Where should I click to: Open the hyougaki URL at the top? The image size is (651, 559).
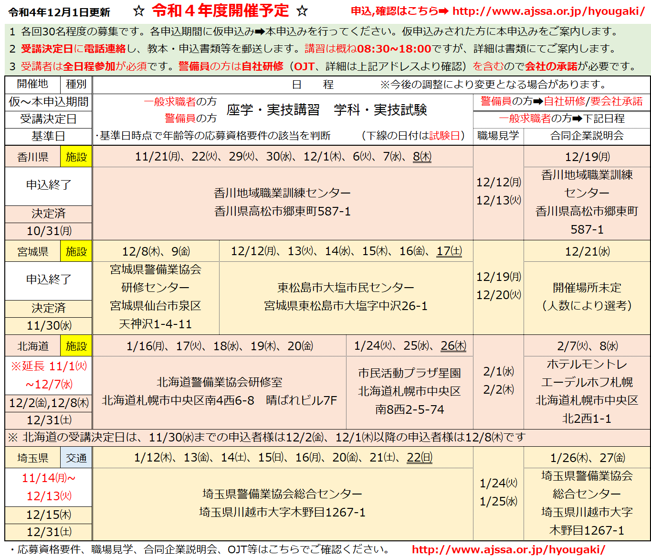click(x=548, y=11)
